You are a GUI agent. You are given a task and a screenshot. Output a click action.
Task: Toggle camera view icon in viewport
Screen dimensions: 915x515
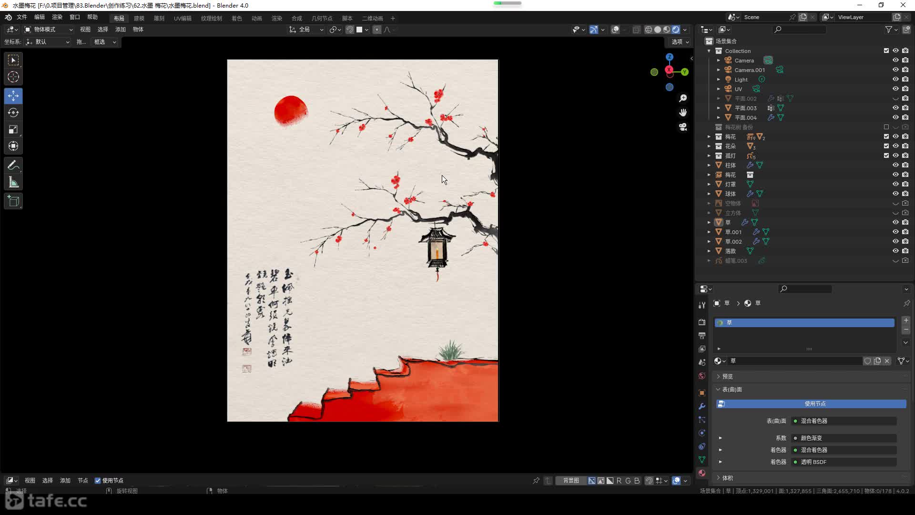[683, 127]
